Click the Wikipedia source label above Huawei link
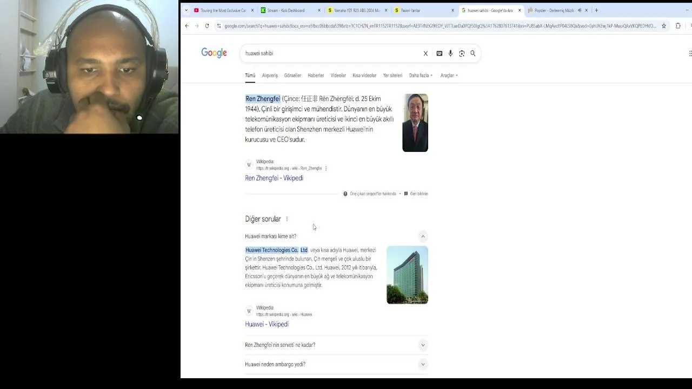Screen dimensions: 692x389 (x=265, y=308)
